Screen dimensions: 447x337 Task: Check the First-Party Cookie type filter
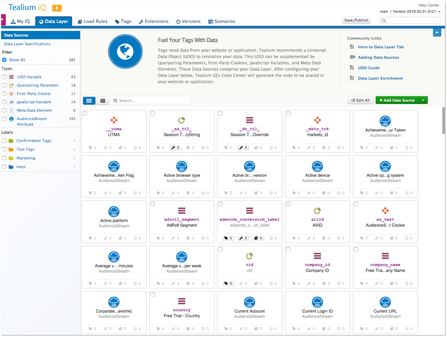pos(4,94)
